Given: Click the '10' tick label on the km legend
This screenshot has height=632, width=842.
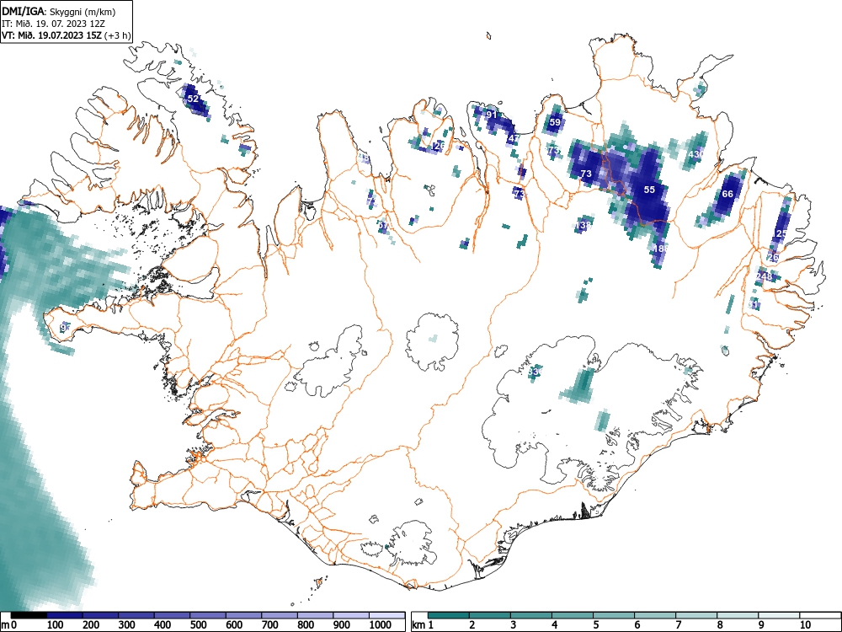Looking at the screenshot, I should click(804, 625).
